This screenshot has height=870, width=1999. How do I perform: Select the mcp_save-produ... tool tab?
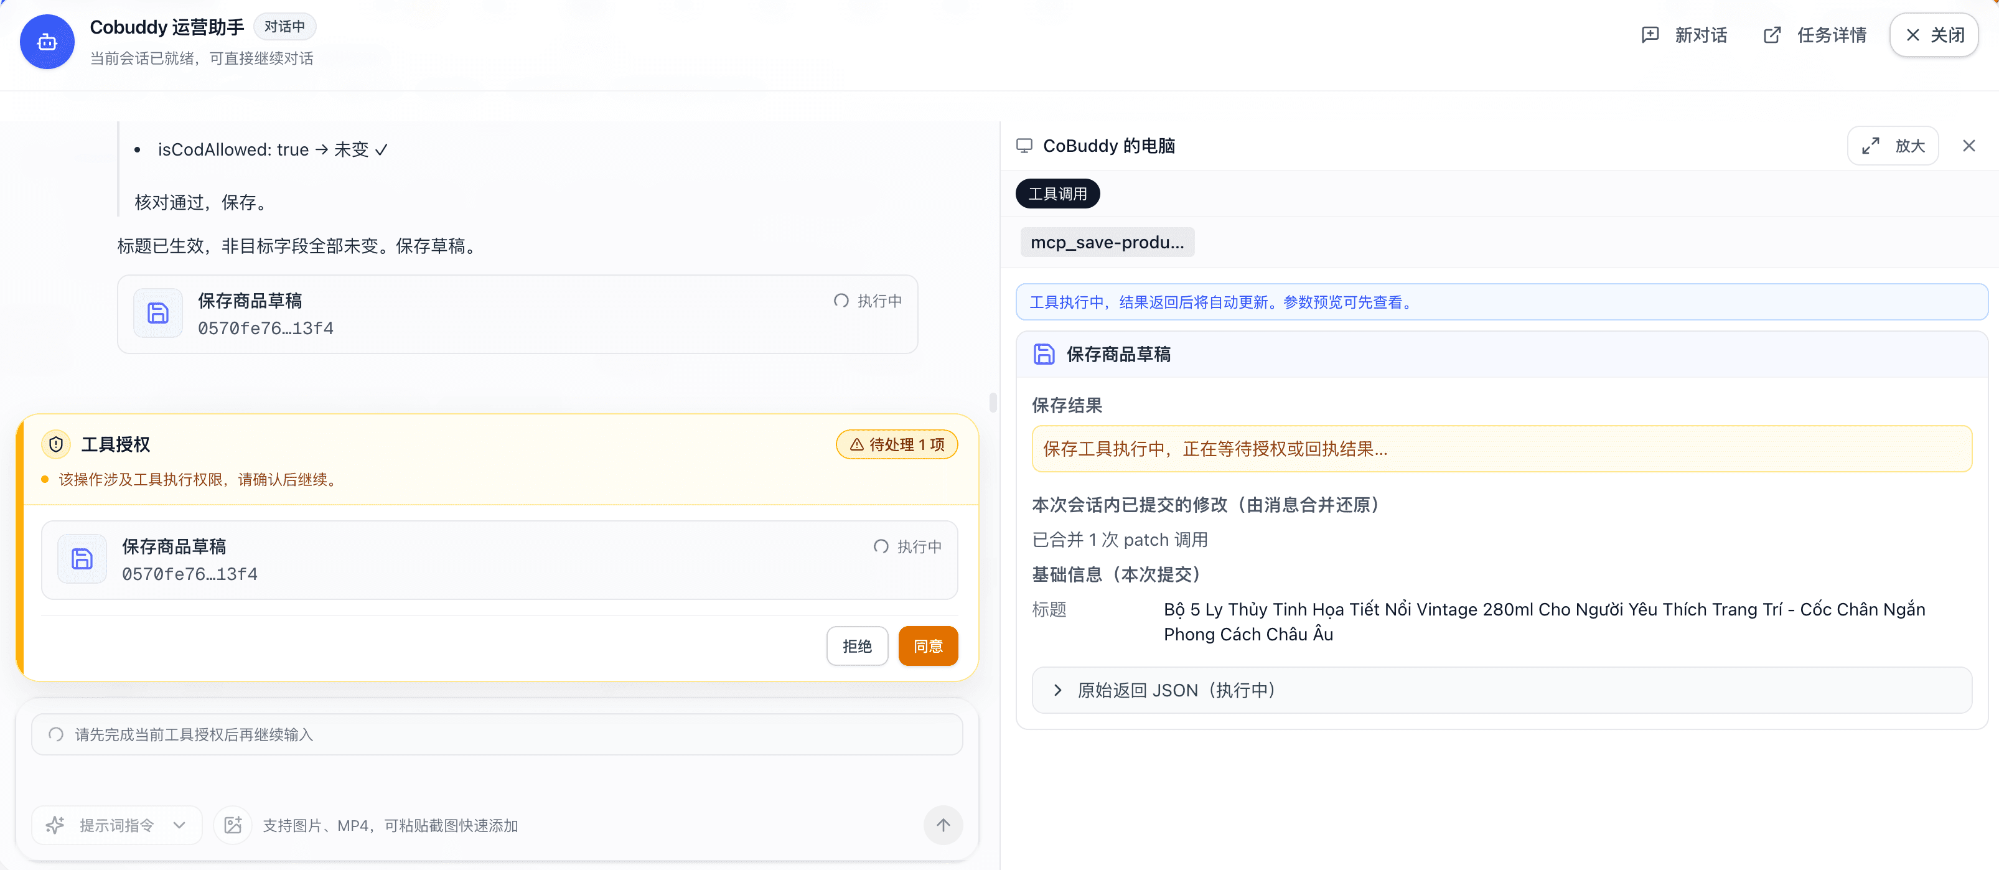(x=1107, y=242)
